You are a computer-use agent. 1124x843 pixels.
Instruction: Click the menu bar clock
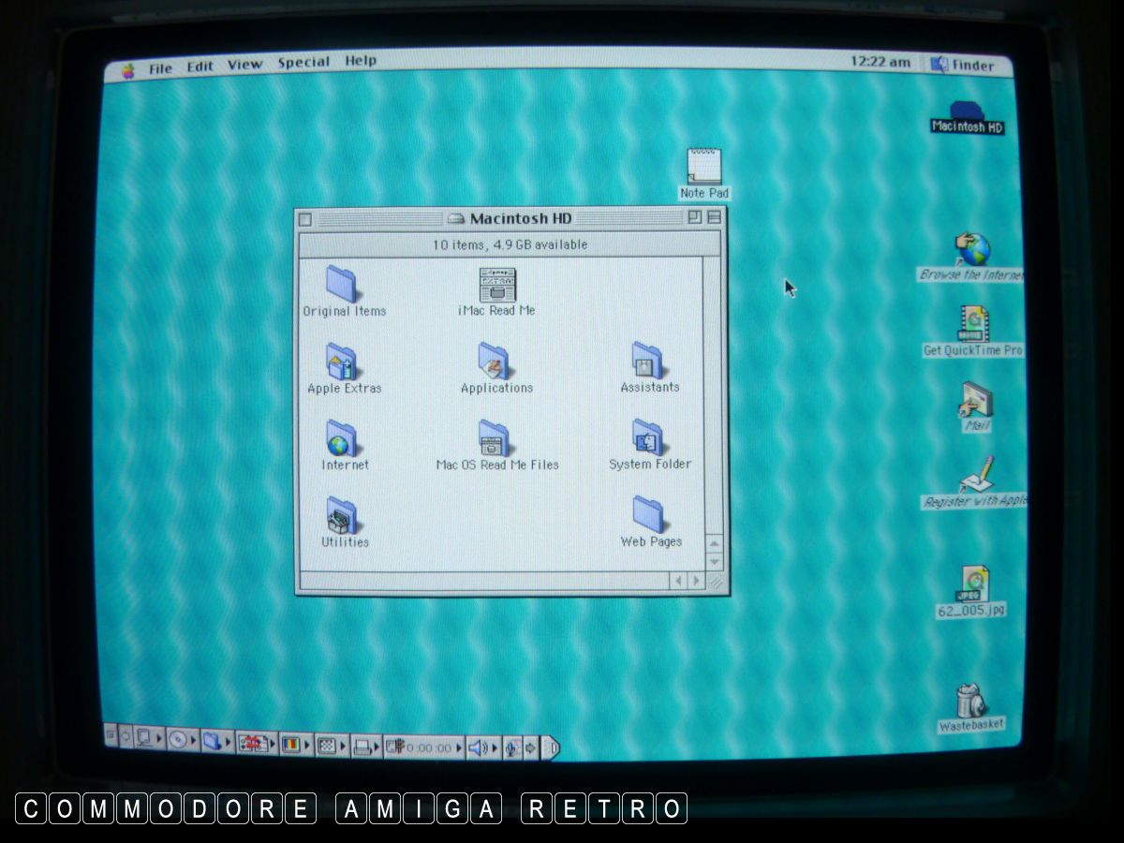880,63
